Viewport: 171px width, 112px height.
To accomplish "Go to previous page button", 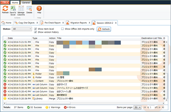I will pyautogui.click(x=148, y=107).
